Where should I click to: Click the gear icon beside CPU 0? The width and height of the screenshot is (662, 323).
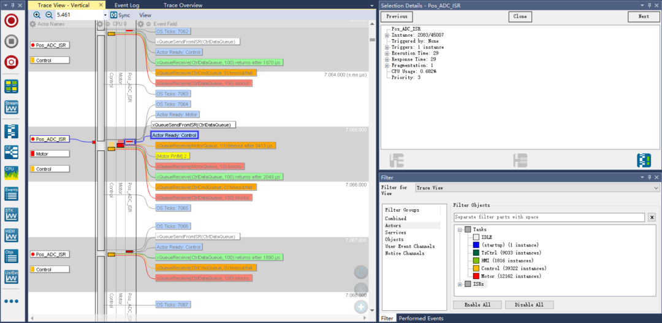(100, 24)
